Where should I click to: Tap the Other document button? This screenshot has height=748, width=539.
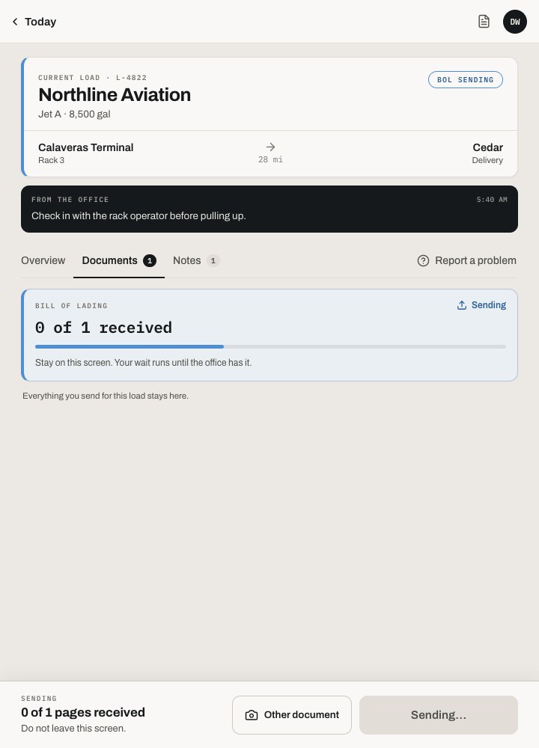click(x=292, y=715)
